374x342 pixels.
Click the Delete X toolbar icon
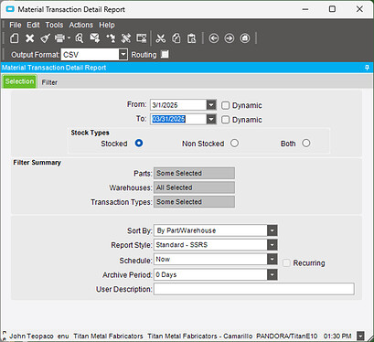[29, 38]
